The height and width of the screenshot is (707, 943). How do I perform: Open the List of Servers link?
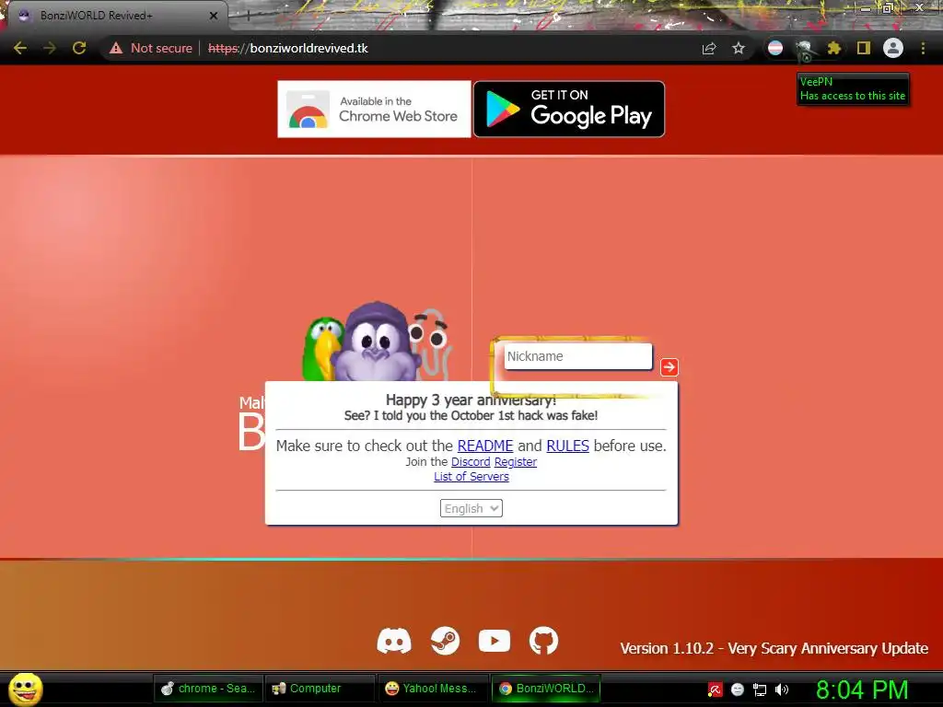click(471, 476)
